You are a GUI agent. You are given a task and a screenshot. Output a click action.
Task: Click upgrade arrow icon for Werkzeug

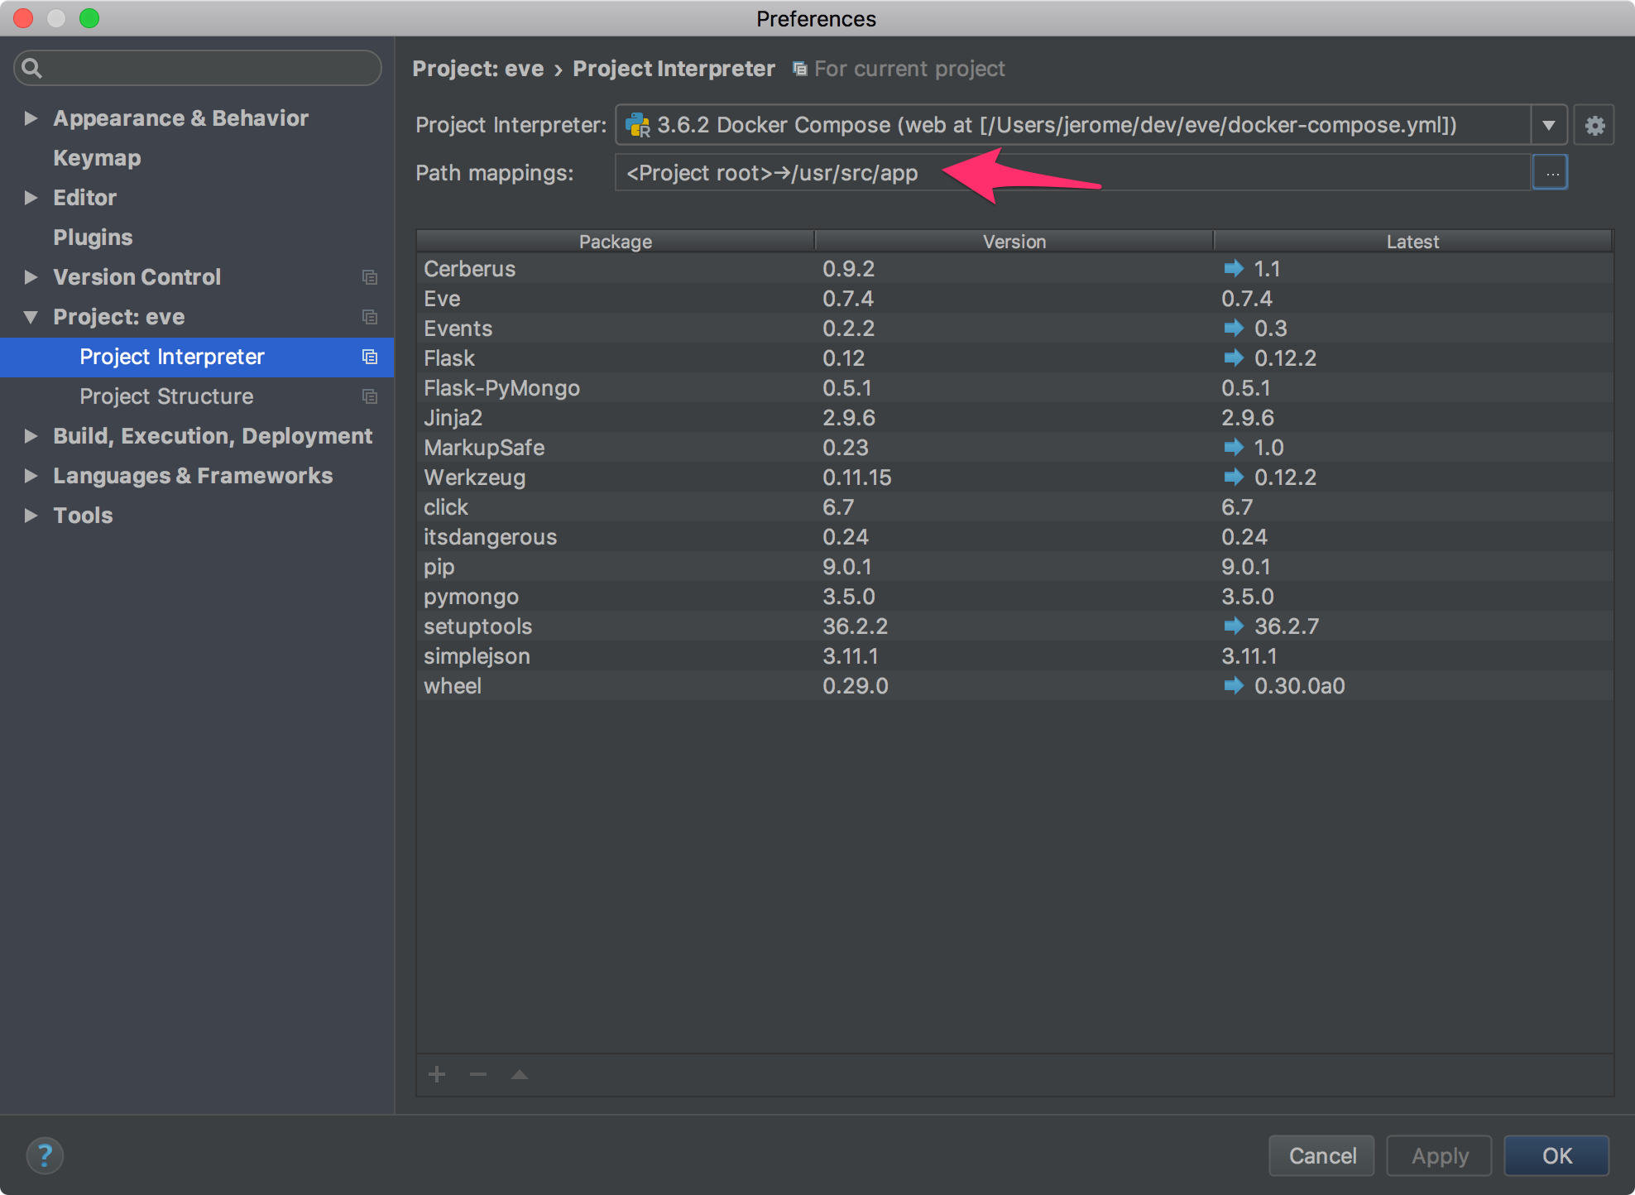pos(1234,477)
